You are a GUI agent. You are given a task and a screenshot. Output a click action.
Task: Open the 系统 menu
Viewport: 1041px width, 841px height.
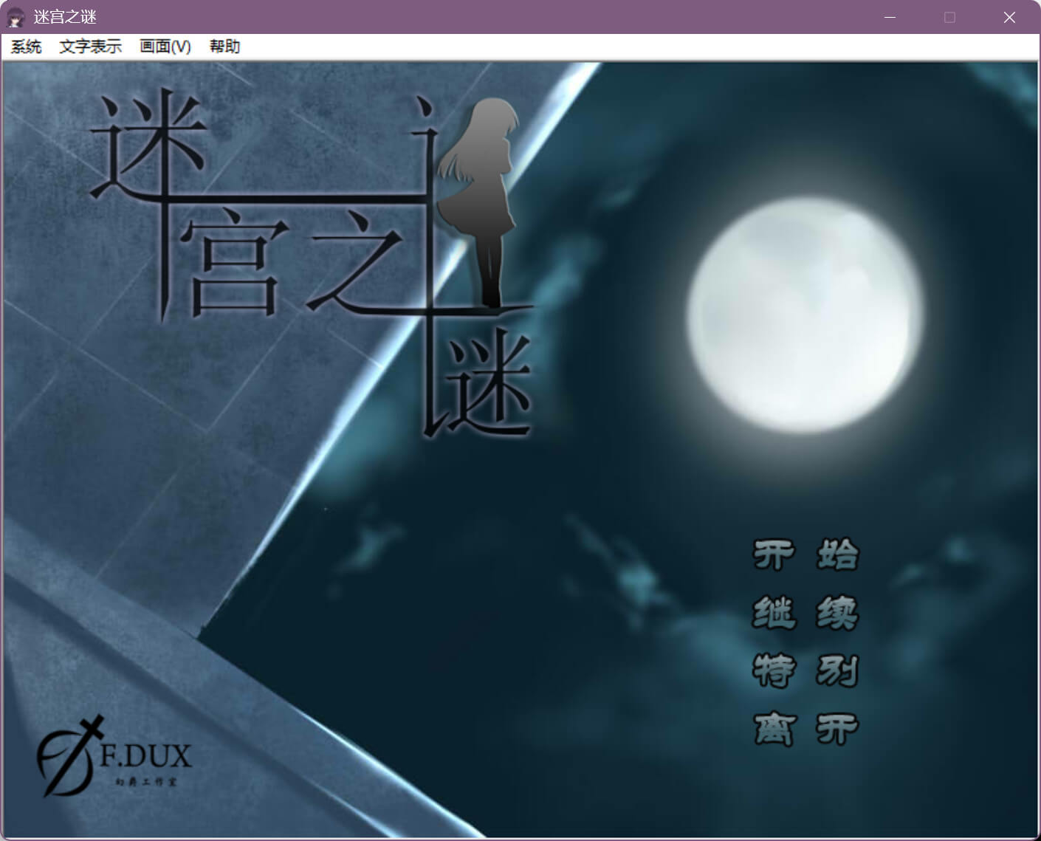pyautogui.click(x=26, y=47)
